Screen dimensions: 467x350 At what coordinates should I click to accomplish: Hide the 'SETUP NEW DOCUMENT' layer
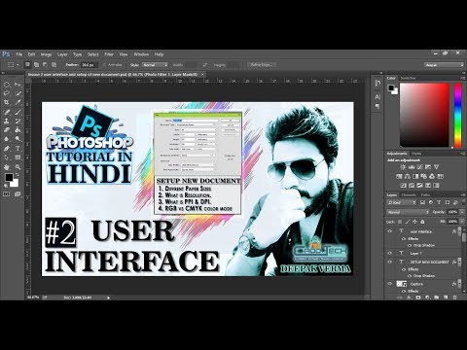[390, 262]
